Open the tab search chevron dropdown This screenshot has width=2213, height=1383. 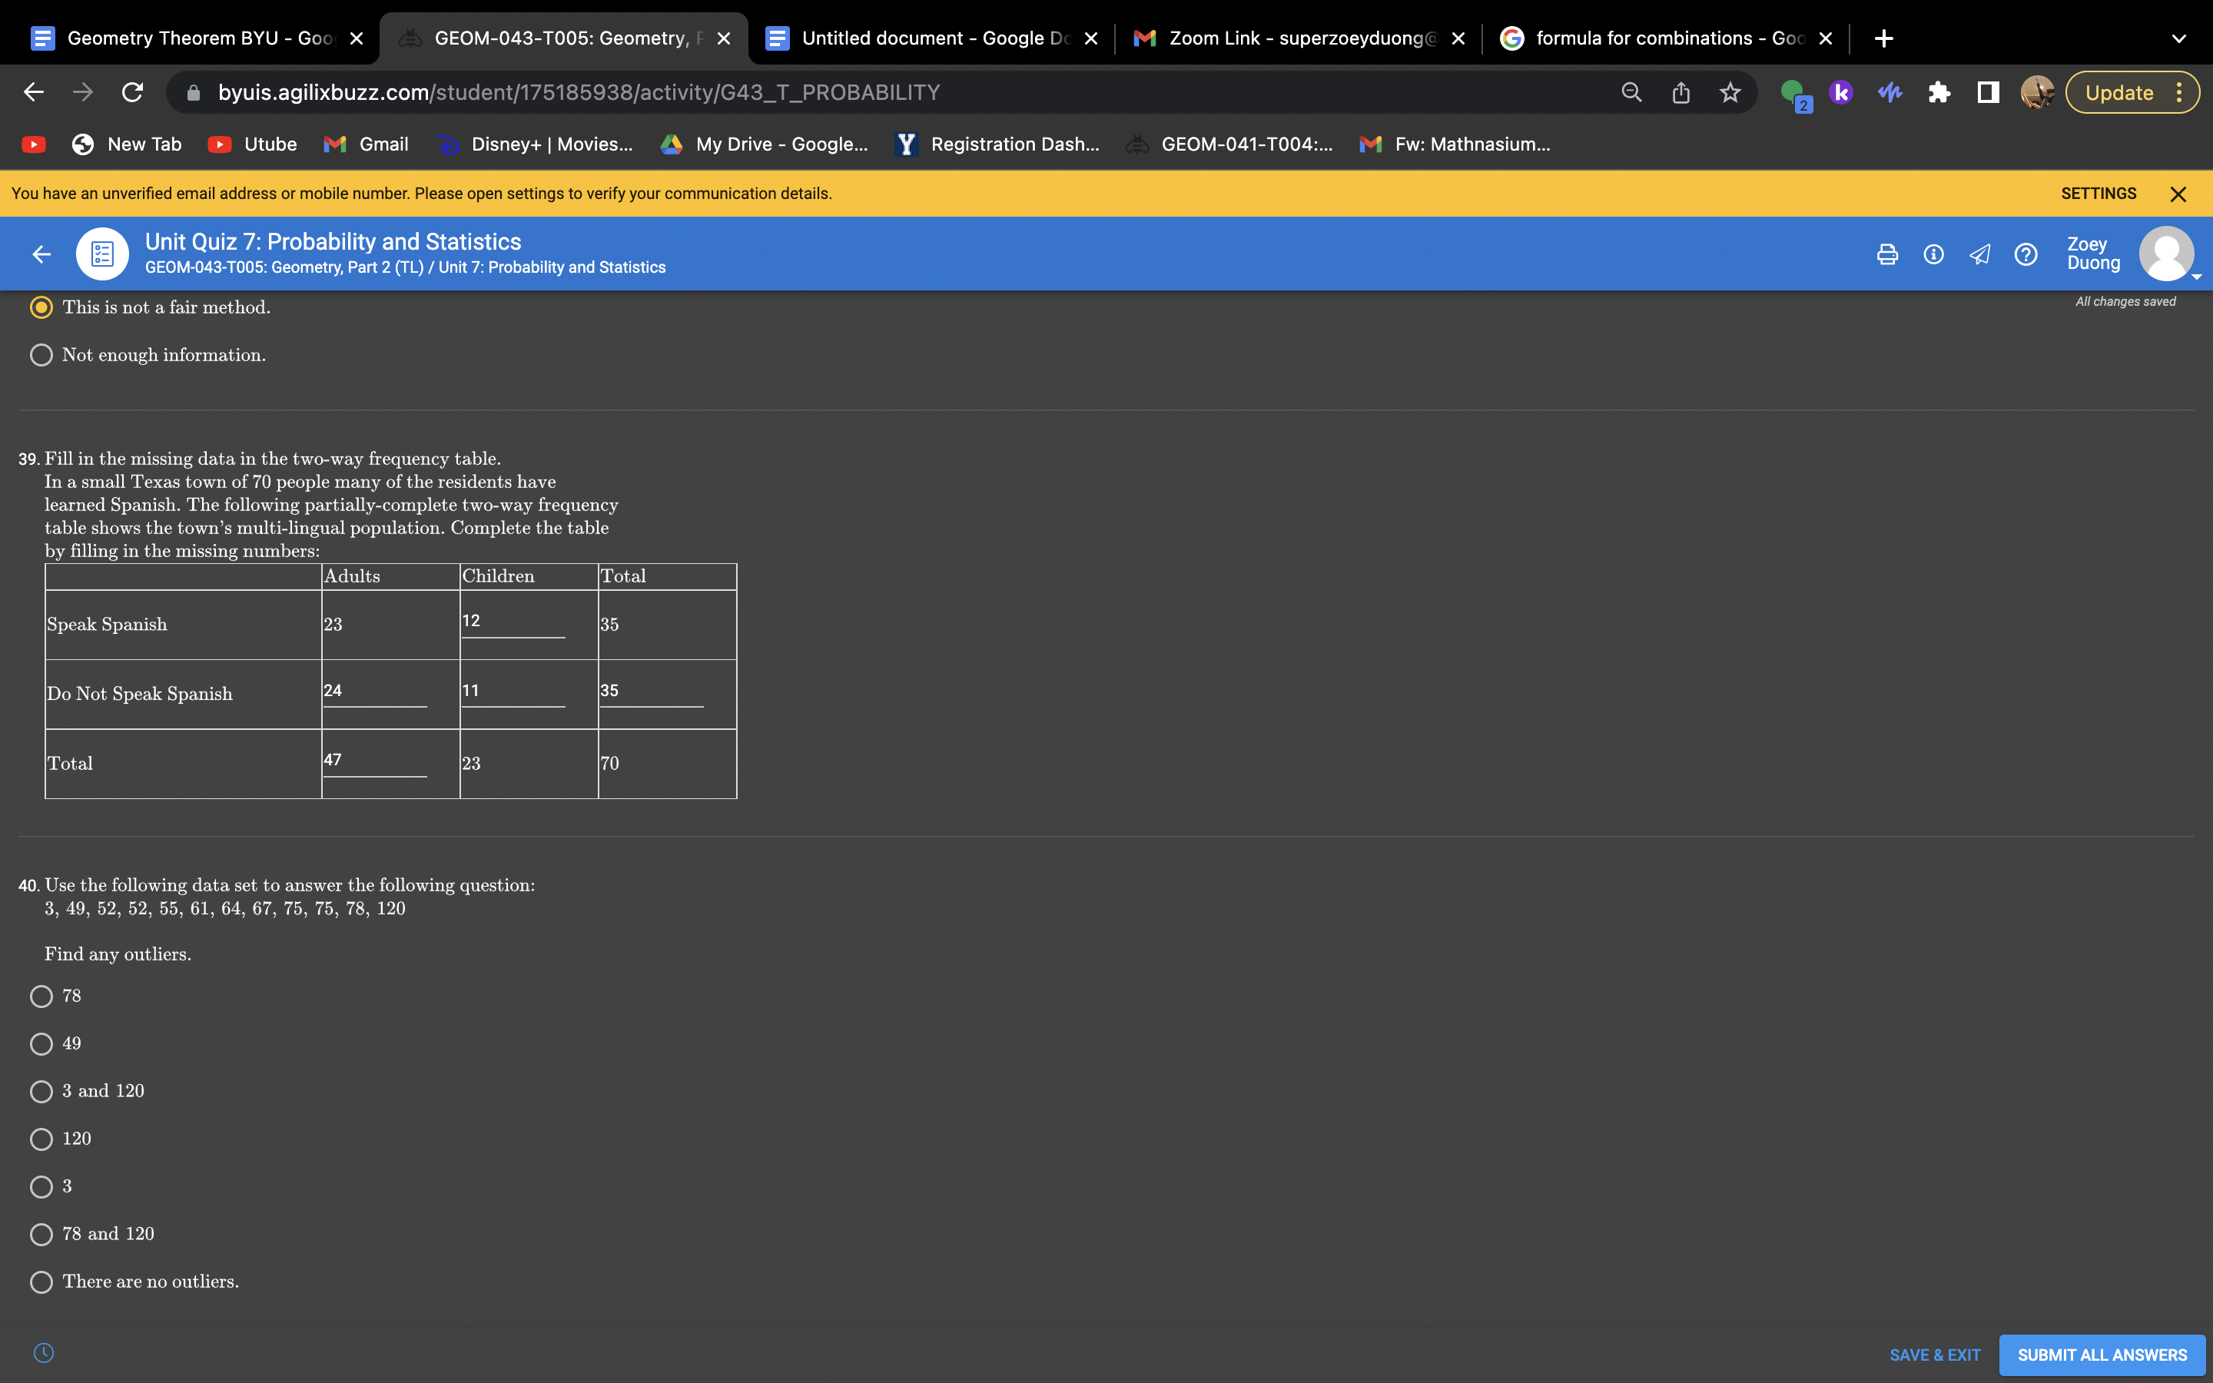click(2178, 38)
